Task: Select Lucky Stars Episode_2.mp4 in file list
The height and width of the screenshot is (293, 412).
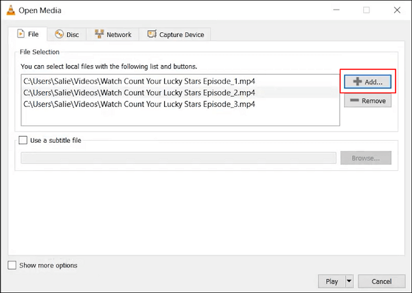Action: pyautogui.click(x=139, y=93)
